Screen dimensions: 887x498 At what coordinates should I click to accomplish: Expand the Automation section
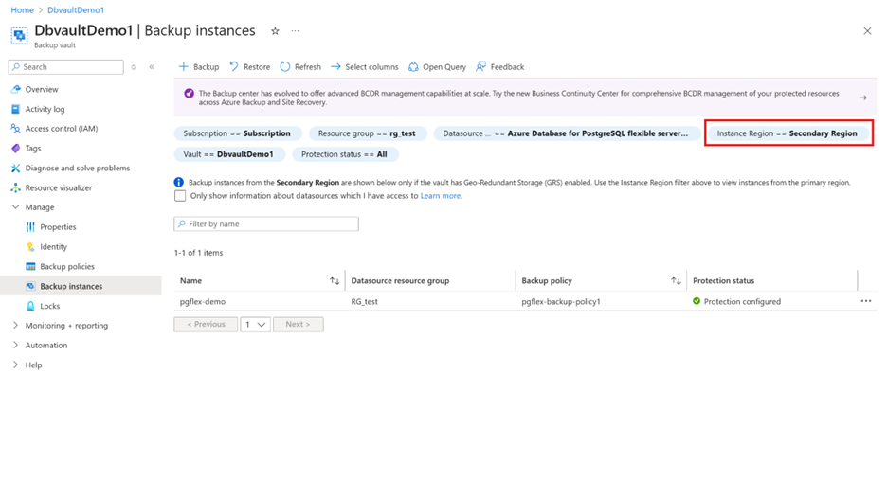pyautogui.click(x=15, y=345)
